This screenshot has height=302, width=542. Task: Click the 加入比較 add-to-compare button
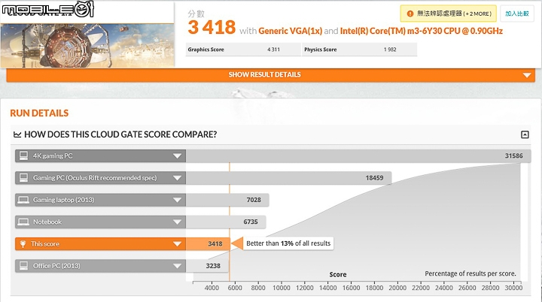516,14
